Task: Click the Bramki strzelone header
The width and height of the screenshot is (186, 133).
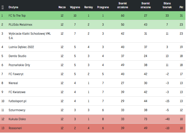Action: pyautogui.click(x=122, y=4)
